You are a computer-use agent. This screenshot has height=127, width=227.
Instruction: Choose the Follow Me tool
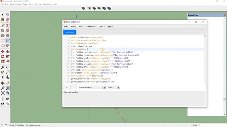[8, 56]
